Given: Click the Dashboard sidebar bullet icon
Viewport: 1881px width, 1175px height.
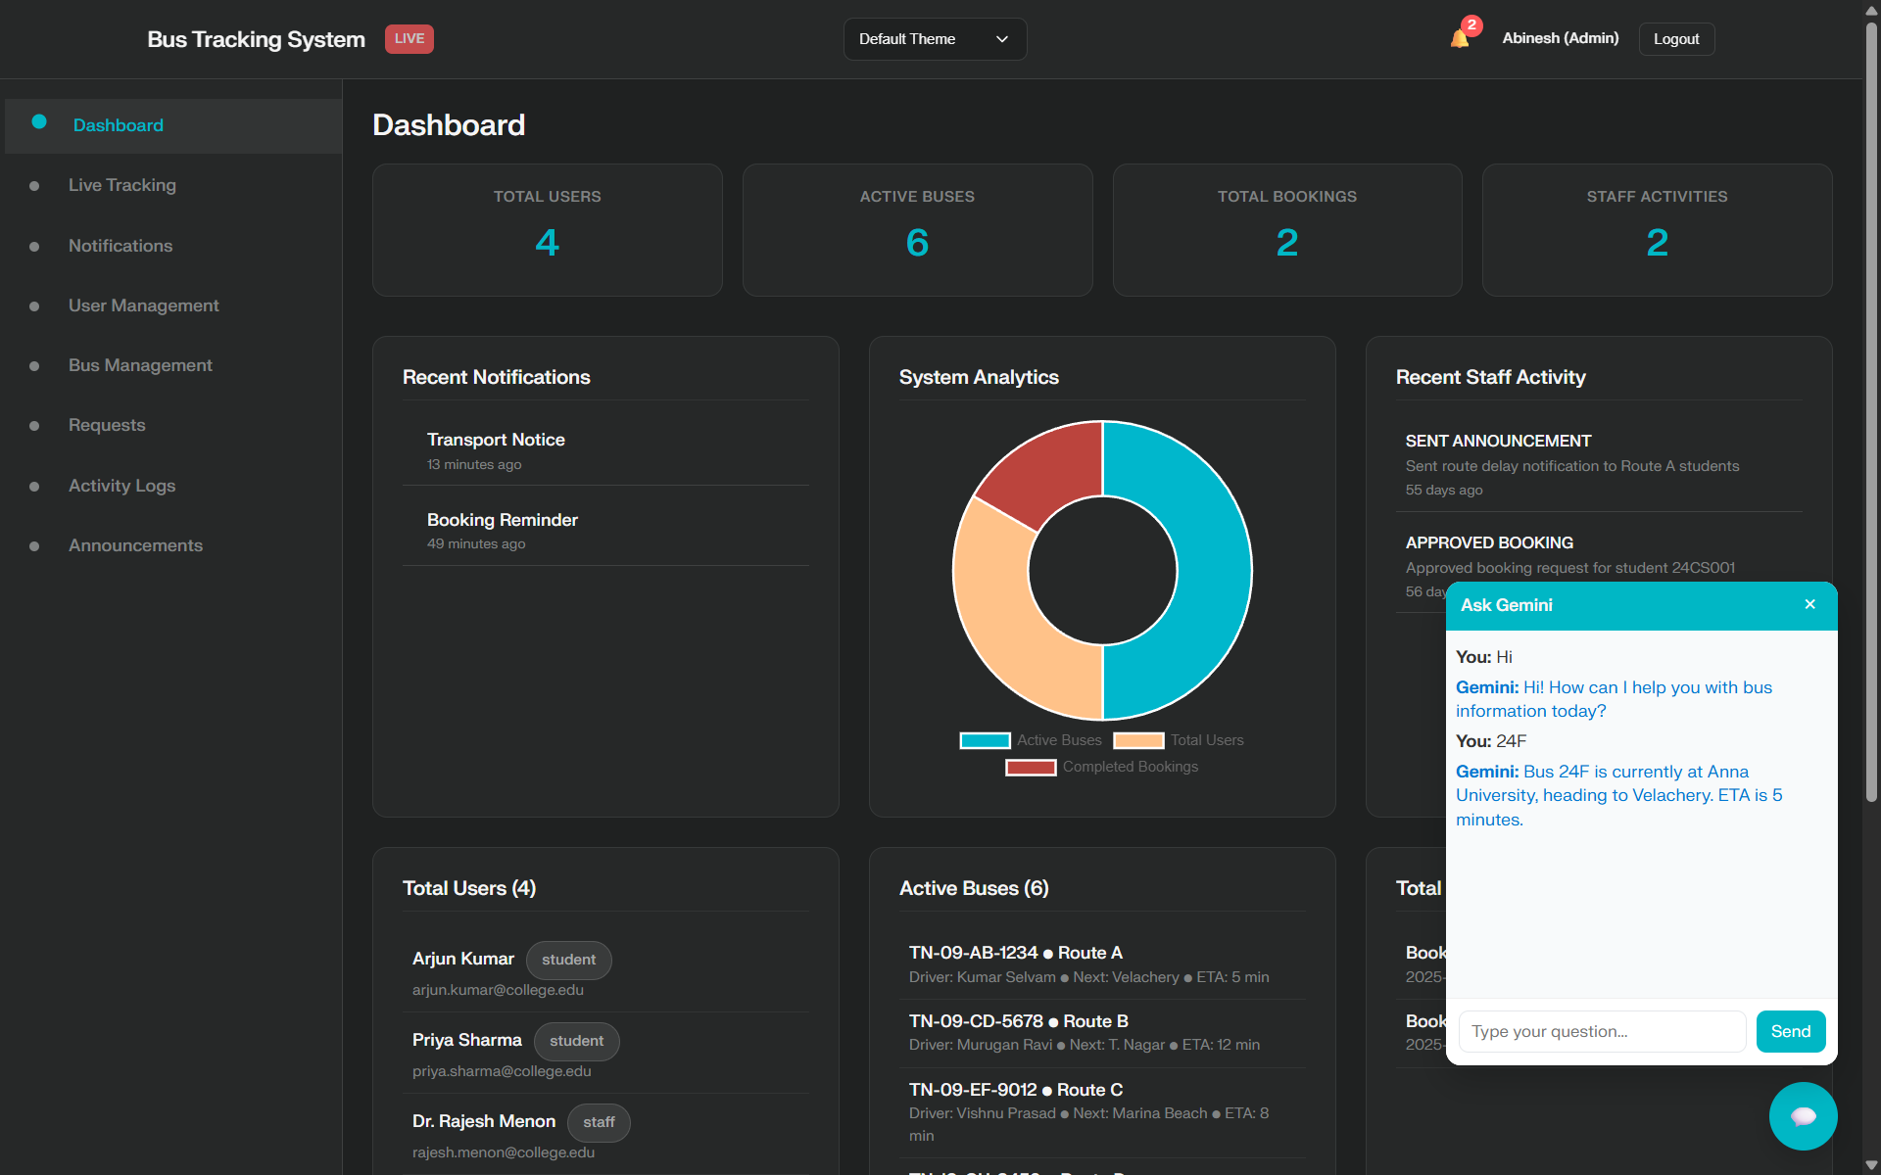Looking at the screenshot, I should tap(39, 122).
